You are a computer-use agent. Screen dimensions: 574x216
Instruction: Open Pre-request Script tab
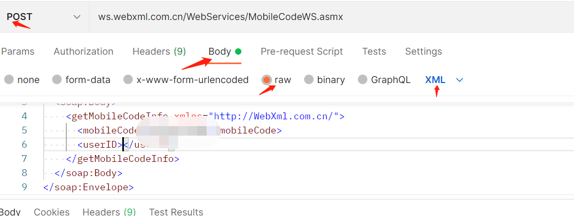pyautogui.click(x=301, y=52)
